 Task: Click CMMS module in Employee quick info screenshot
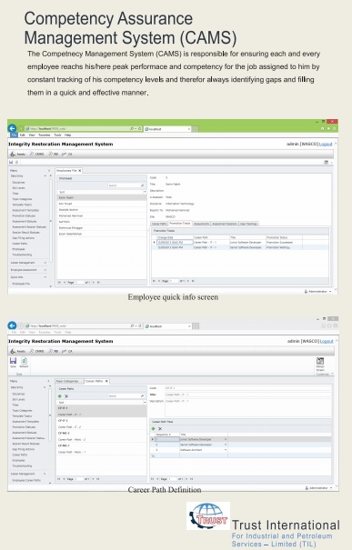pyautogui.click(x=37, y=154)
